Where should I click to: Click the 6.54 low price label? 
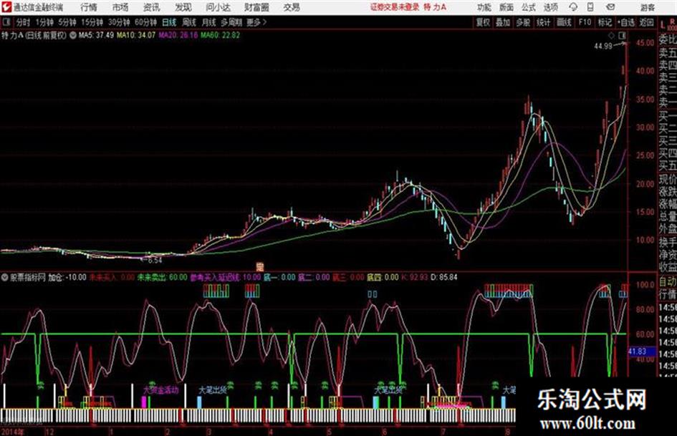click(155, 261)
